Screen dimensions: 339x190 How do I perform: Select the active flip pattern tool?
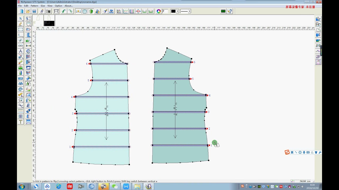coord(28,84)
